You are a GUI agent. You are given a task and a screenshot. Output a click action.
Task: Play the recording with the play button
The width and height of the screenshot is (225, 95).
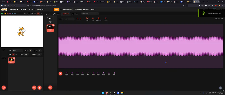[x=60, y=73]
